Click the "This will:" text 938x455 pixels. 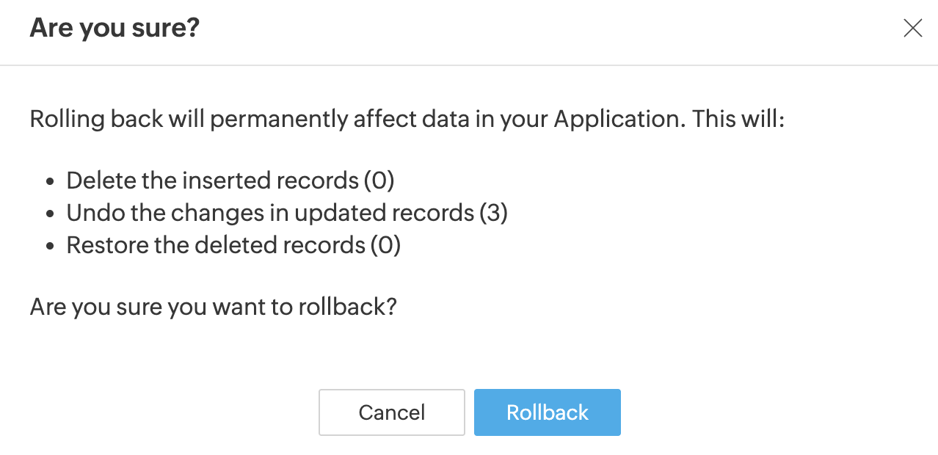click(739, 119)
